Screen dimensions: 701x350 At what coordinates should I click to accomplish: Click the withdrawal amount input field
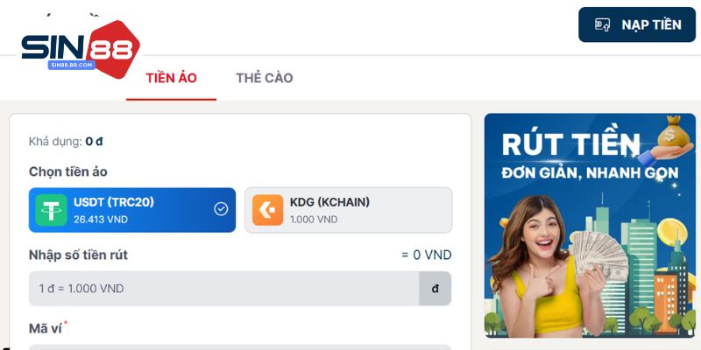click(x=224, y=289)
